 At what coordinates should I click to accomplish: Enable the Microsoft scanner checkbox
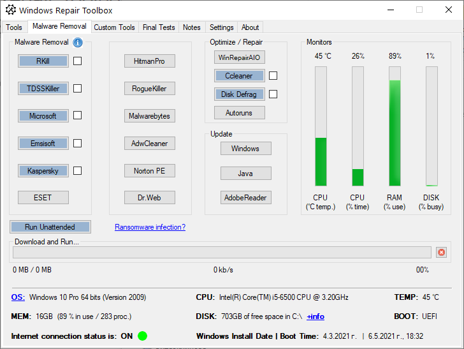point(78,115)
